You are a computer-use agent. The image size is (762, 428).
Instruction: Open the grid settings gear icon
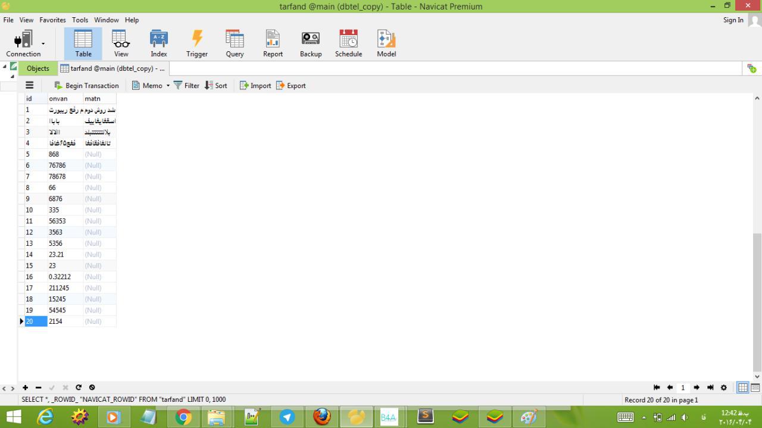(724, 388)
